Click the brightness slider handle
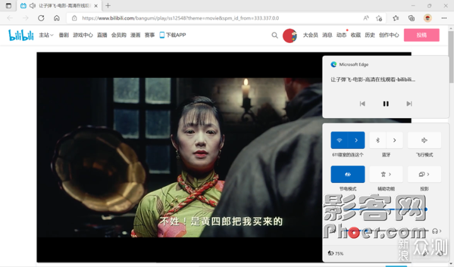454x267 pixels. [426, 209]
